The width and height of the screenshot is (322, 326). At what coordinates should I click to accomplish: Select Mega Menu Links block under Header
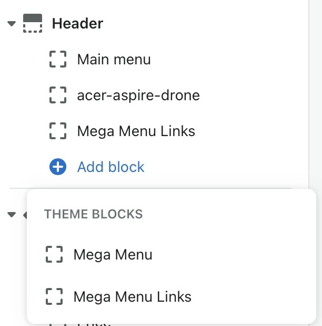(x=136, y=131)
